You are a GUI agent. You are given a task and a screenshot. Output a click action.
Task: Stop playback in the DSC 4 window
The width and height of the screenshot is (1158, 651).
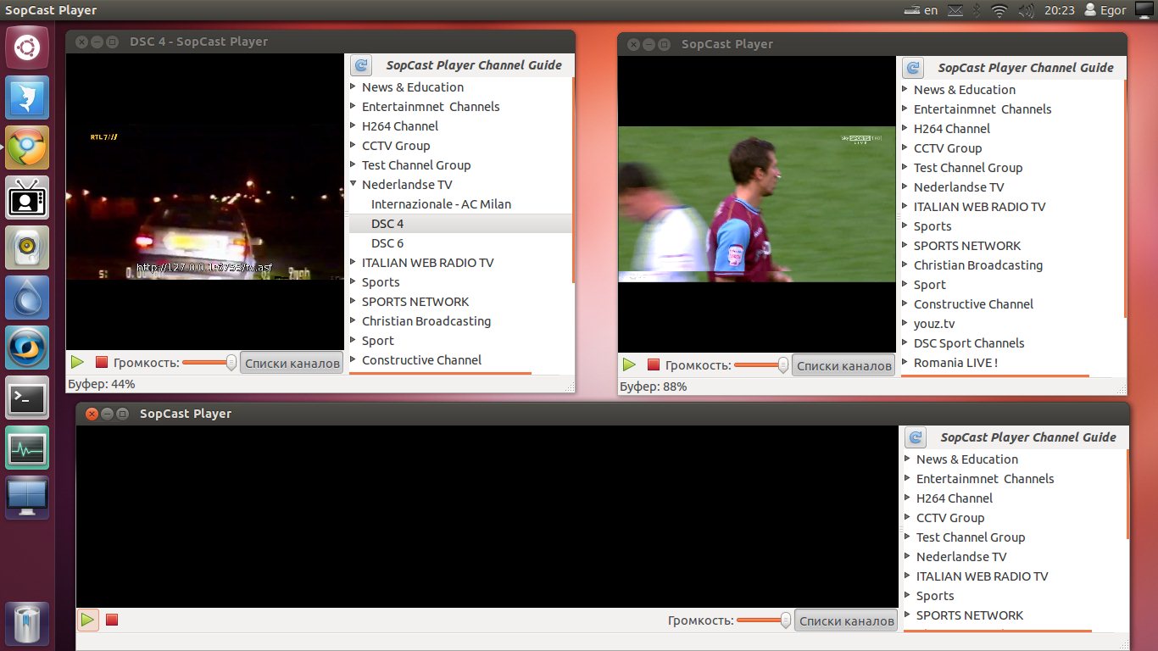(102, 363)
